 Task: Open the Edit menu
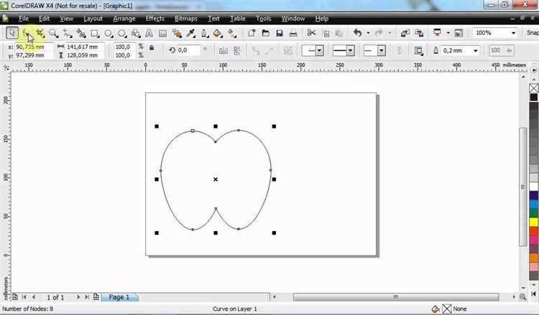[x=44, y=19]
